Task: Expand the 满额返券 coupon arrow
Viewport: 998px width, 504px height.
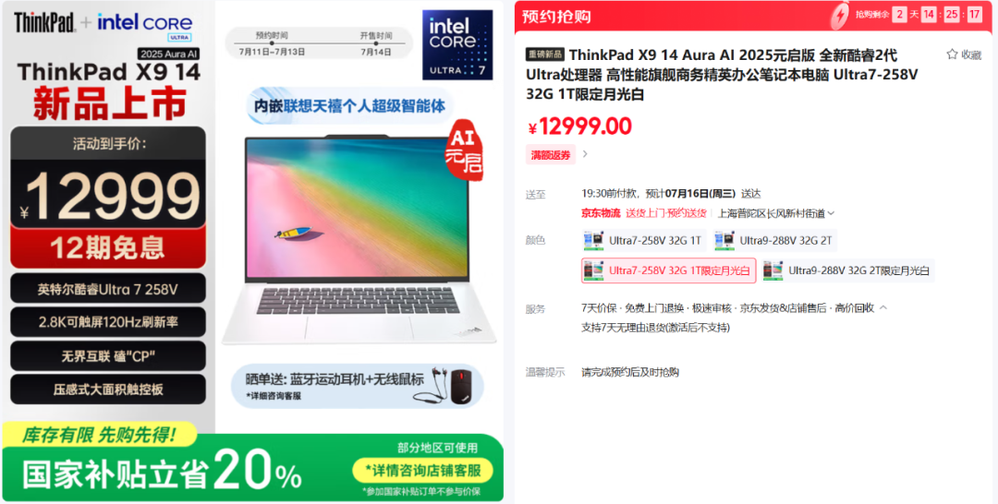Action: (586, 154)
